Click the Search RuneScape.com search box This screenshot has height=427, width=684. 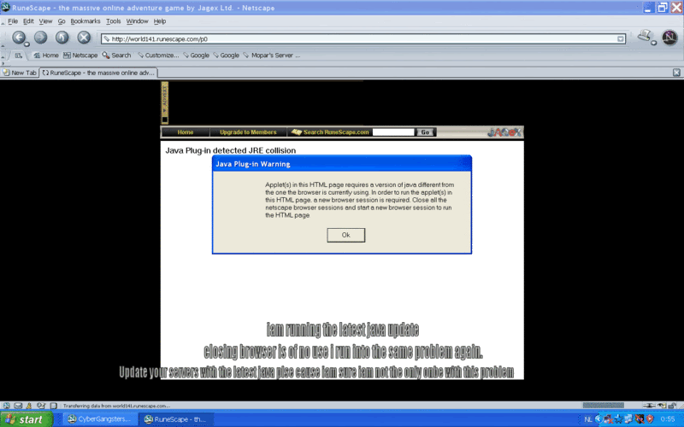pyautogui.click(x=393, y=132)
